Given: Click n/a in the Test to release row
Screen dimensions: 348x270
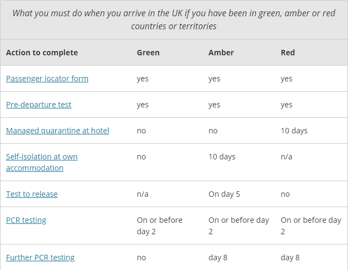Looking at the screenshot, I should click(x=142, y=194).
